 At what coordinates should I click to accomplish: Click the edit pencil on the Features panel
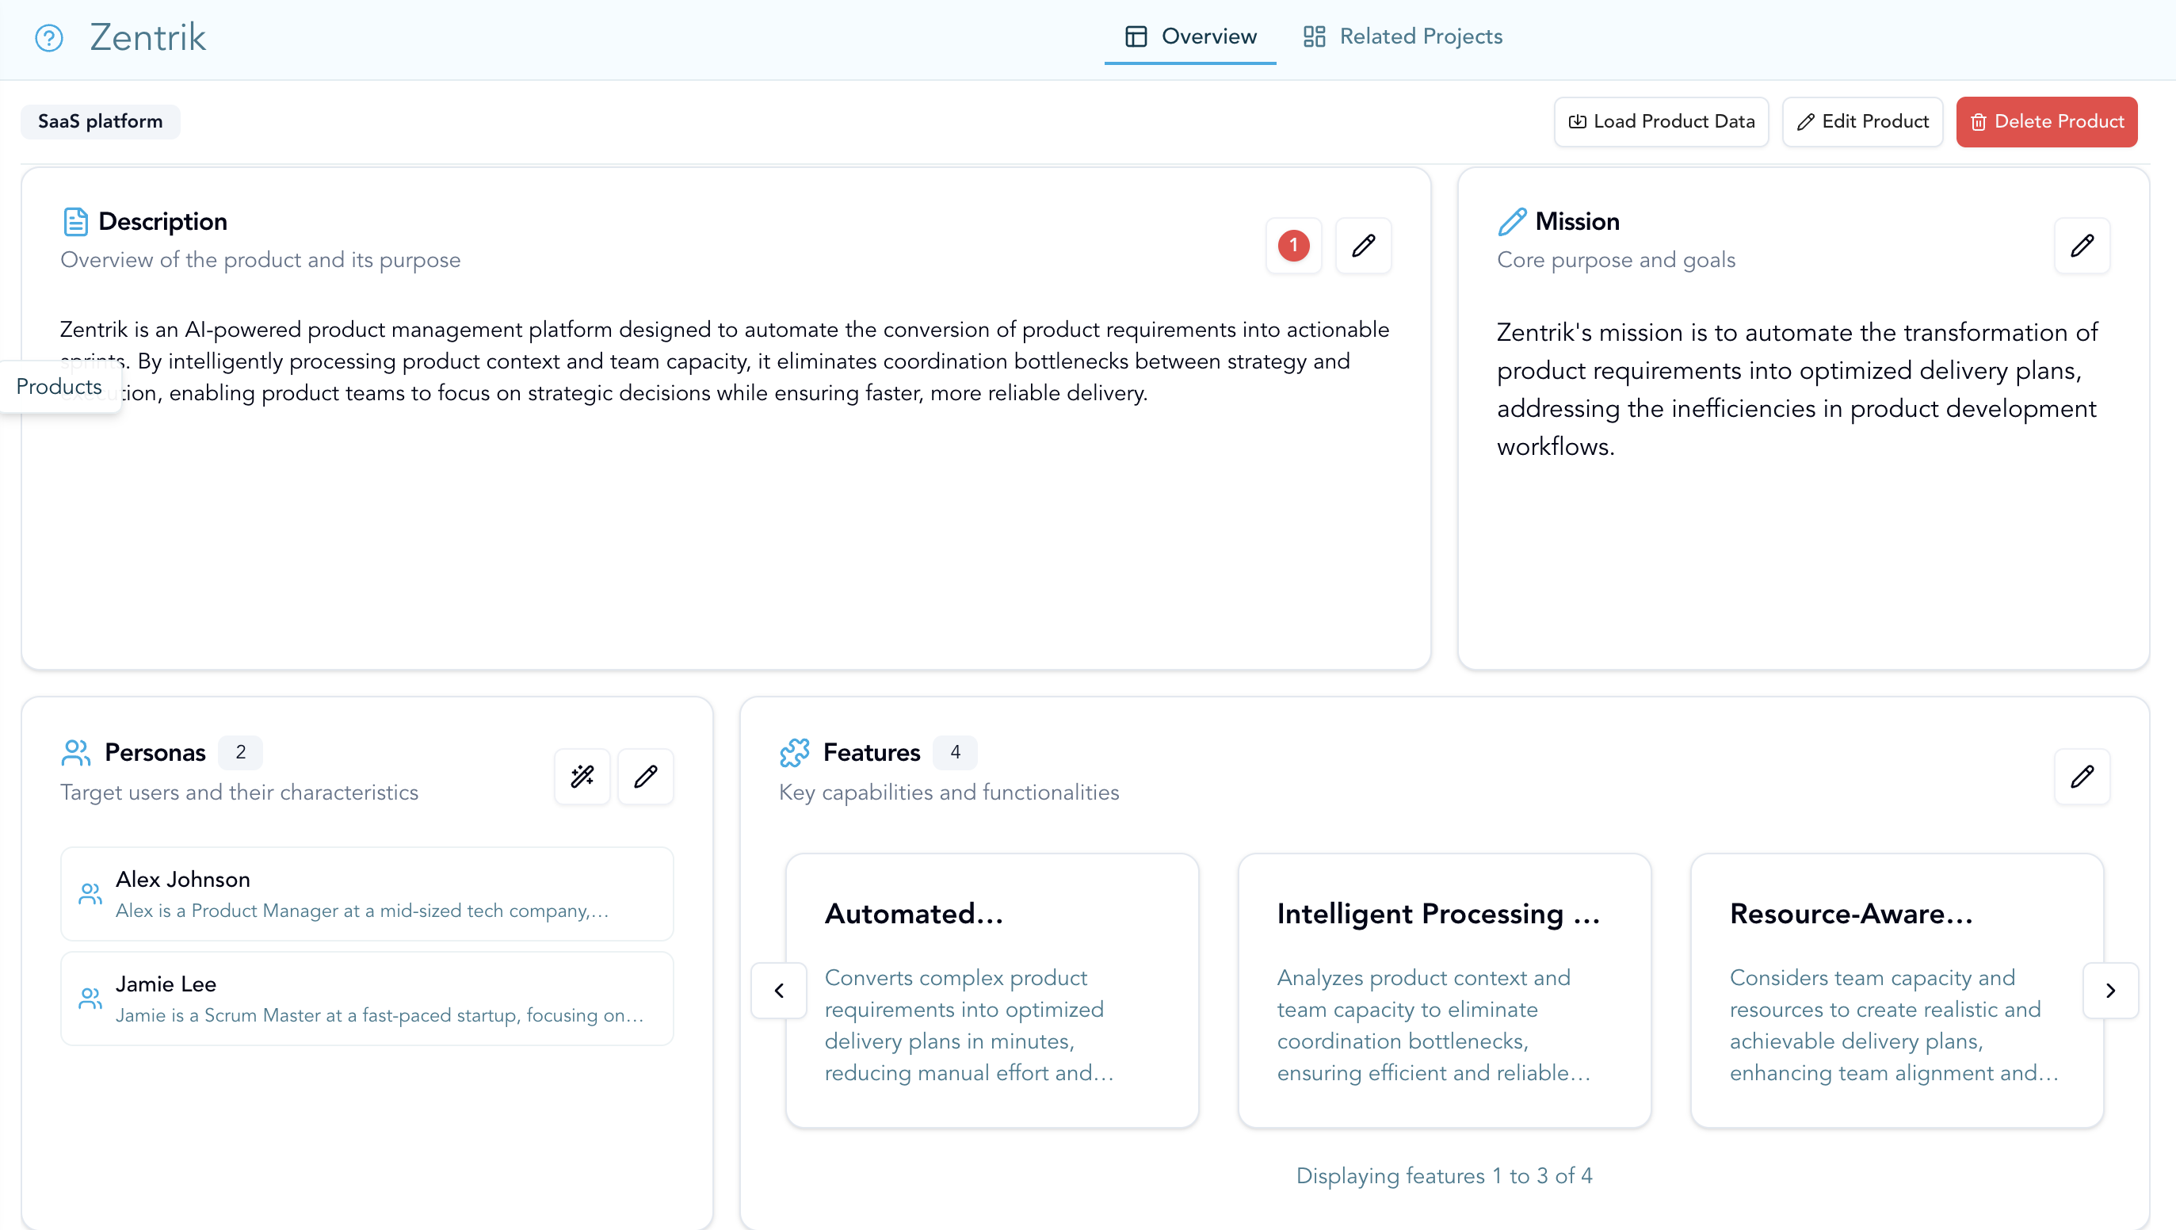point(2082,776)
